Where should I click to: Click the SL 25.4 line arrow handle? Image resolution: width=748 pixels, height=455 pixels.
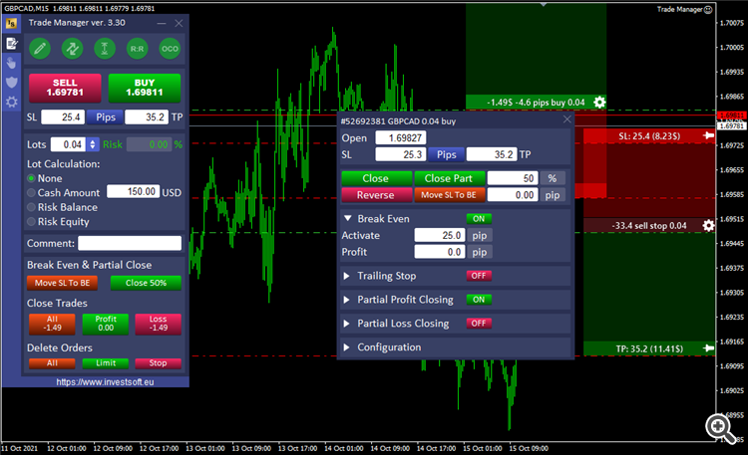709,135
